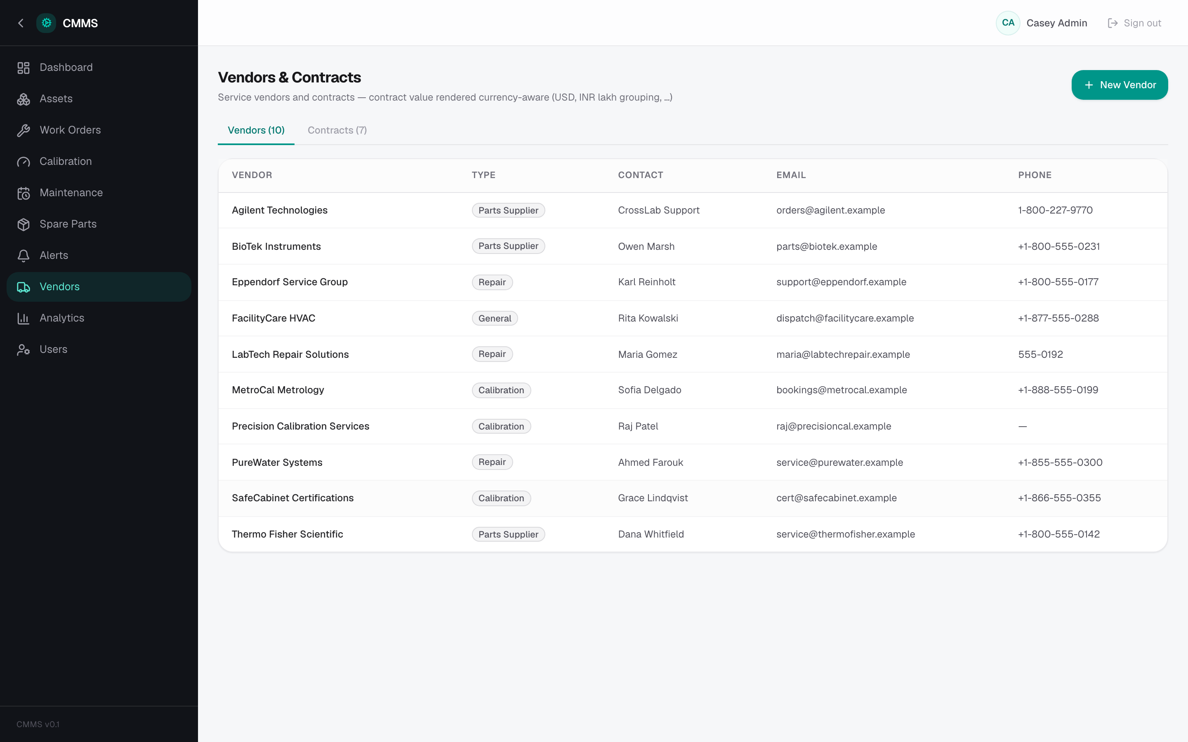The width and height of the screenshot is (1188, 742).
Task: Click PureWater Systems vendor name
Action: [277, 462]
